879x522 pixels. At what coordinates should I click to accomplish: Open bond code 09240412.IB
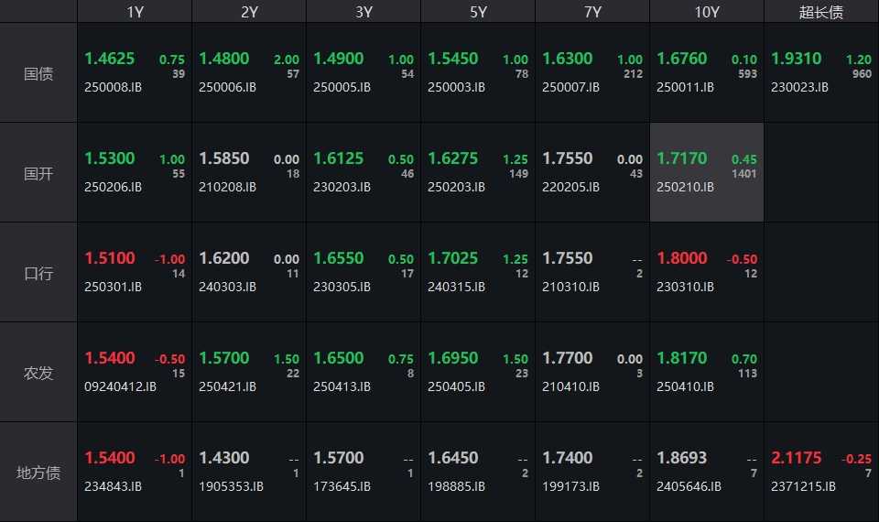pyautogui.click(x=119, y=386)
